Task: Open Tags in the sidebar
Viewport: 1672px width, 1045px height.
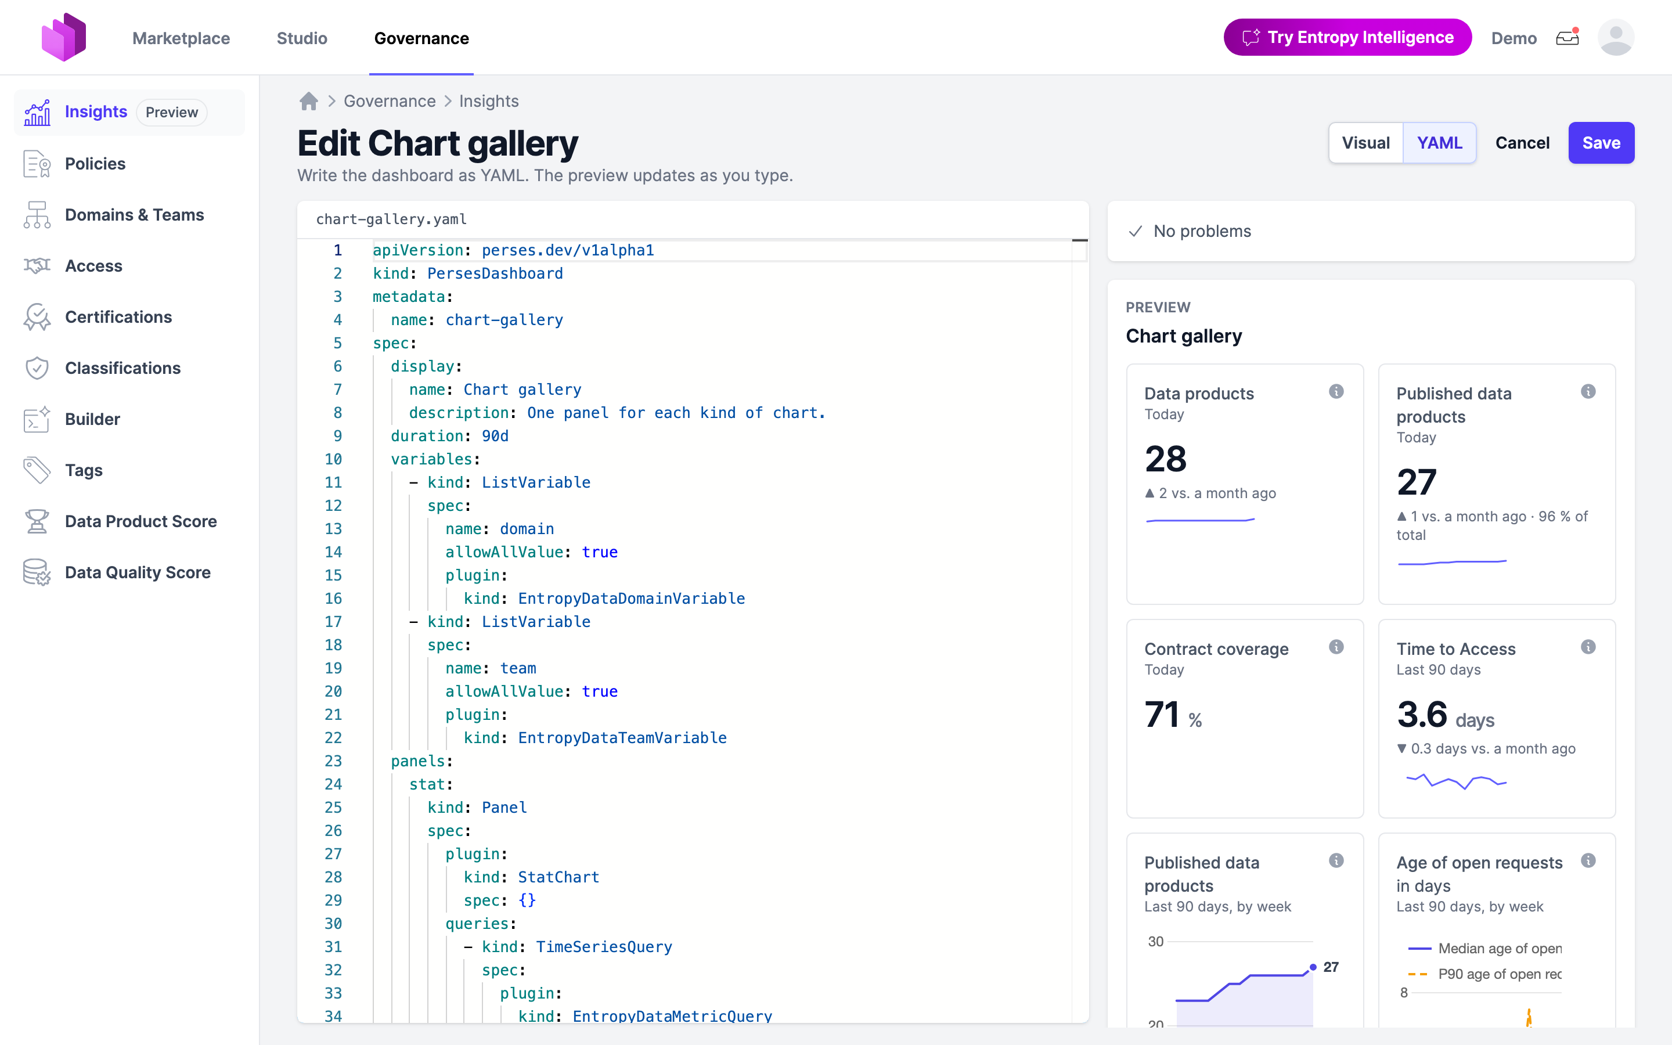Action: click(129, 471)
